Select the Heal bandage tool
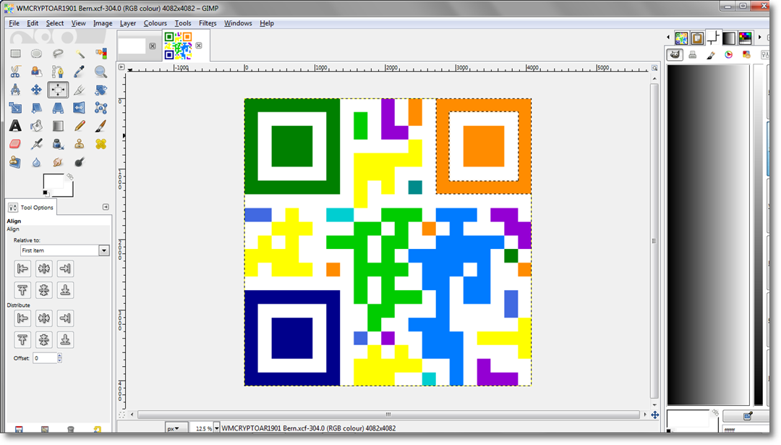The width and height of the screenshot is (781, 445). coord(101,144)
